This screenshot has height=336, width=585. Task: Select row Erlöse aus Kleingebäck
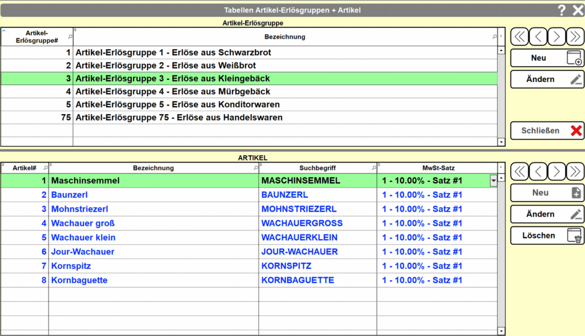[x=249, y=79]
